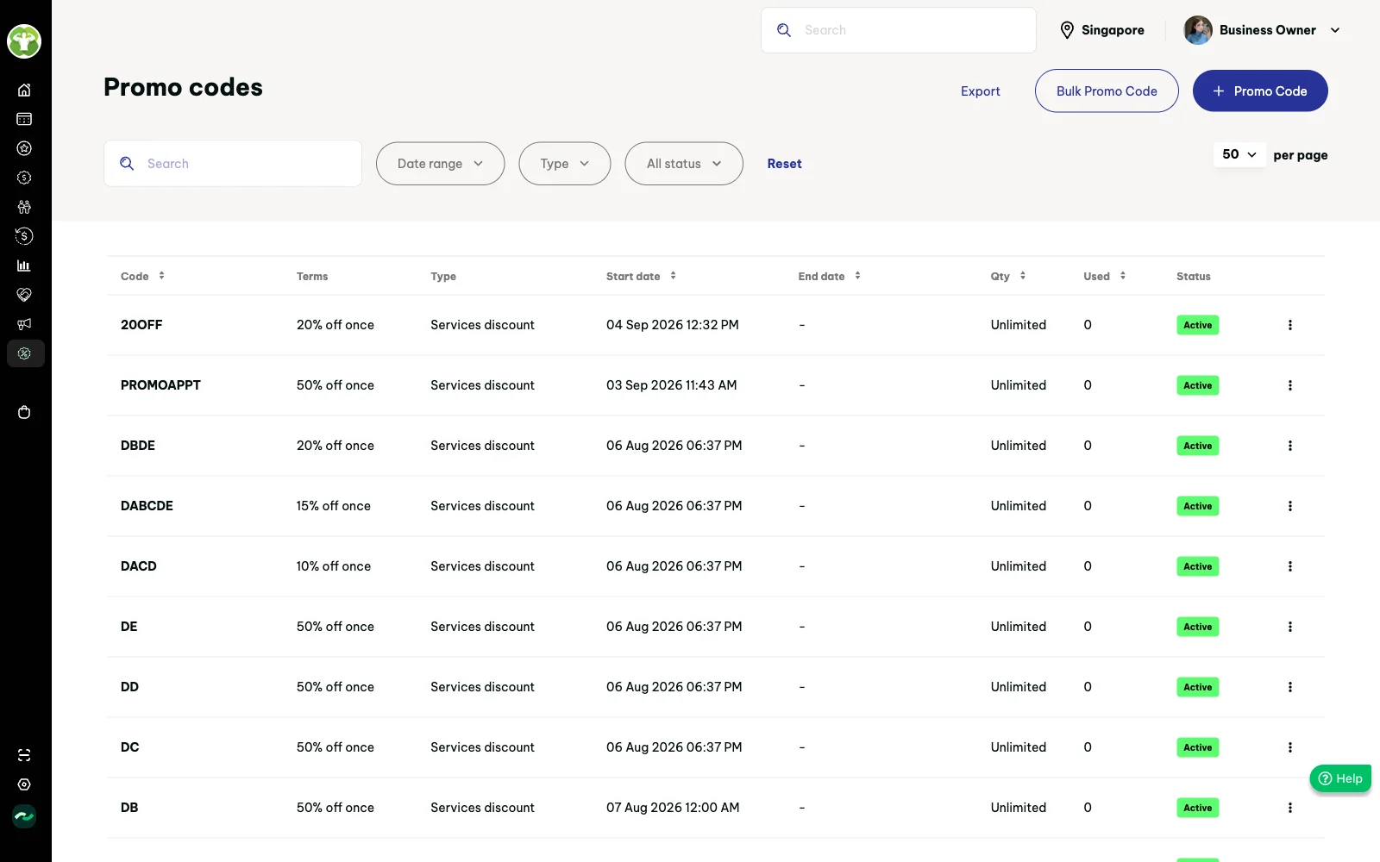The image size is (1380, 862).
Task: Change the 50 per page dropdown
Action: (1239, 154)
